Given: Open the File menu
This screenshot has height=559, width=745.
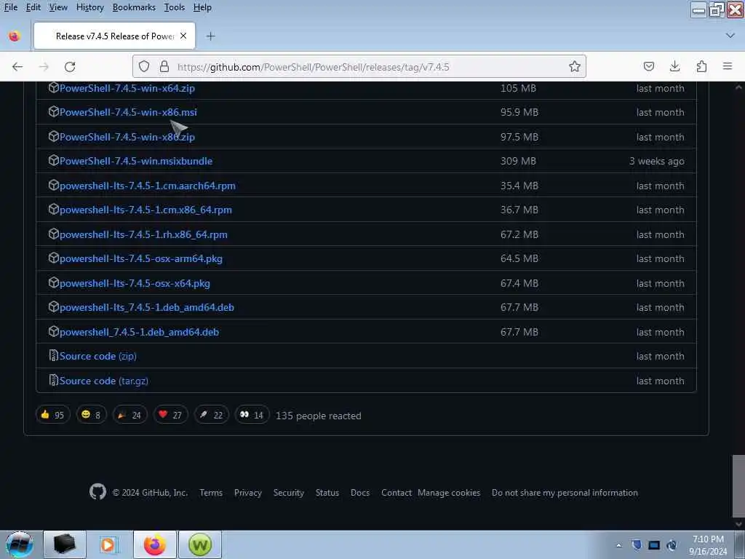Looking at the screenshot, I should [x=10, y=7].
